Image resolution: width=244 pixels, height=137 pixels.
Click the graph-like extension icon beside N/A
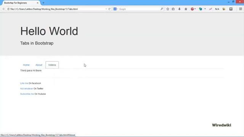pyautogui.click(x=210, y=9)
